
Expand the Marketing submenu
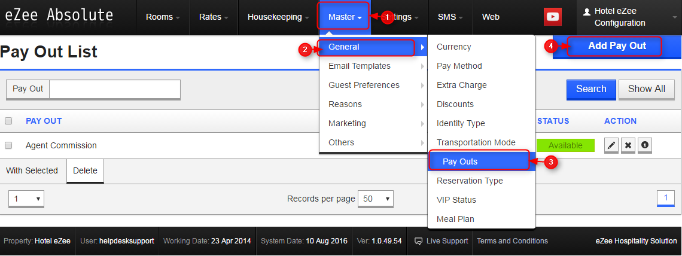(373, 123)
